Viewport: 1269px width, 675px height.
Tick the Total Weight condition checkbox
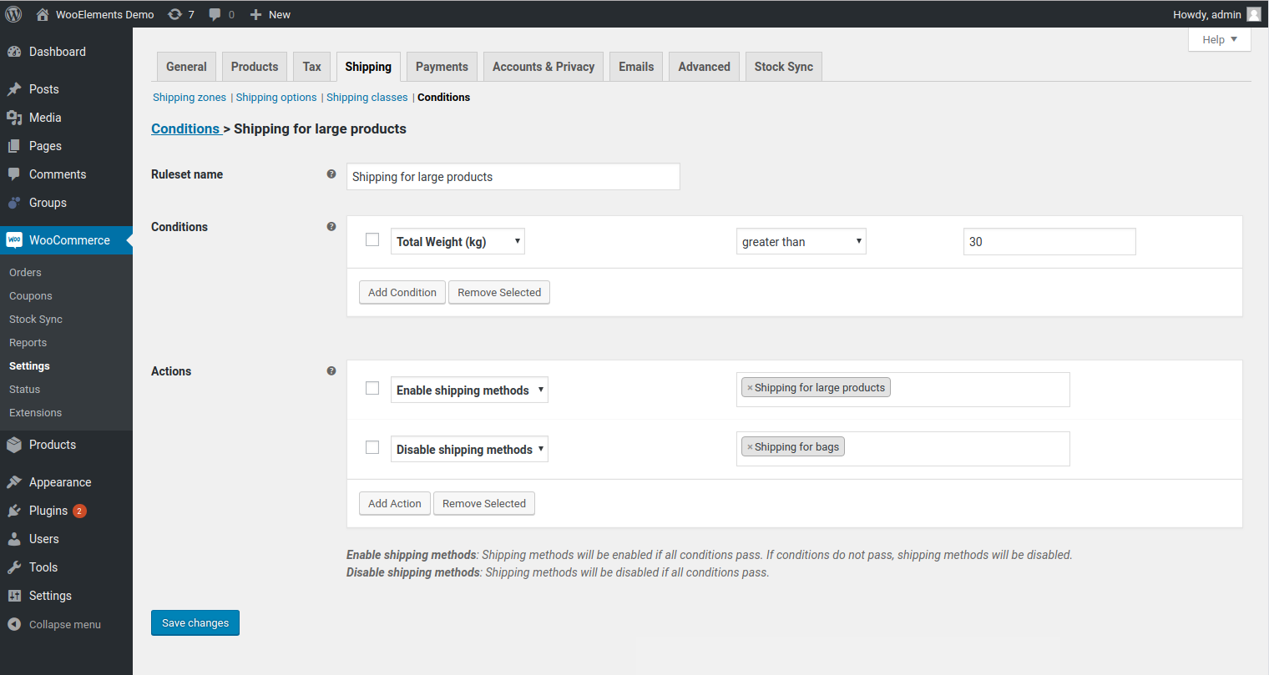pos(372,239)
